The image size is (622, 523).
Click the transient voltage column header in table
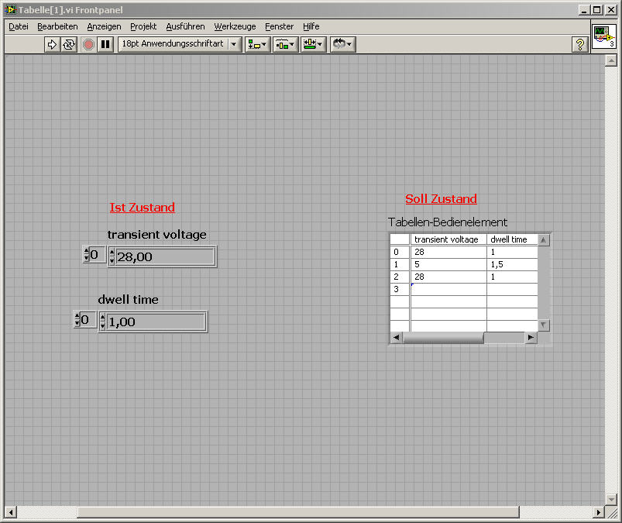pyautogui.click(x=448, y=239)
